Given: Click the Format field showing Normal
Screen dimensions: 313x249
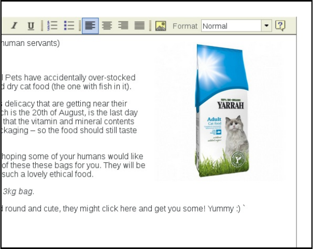Looking at the screenshot, I should click(x=231, y=25).
